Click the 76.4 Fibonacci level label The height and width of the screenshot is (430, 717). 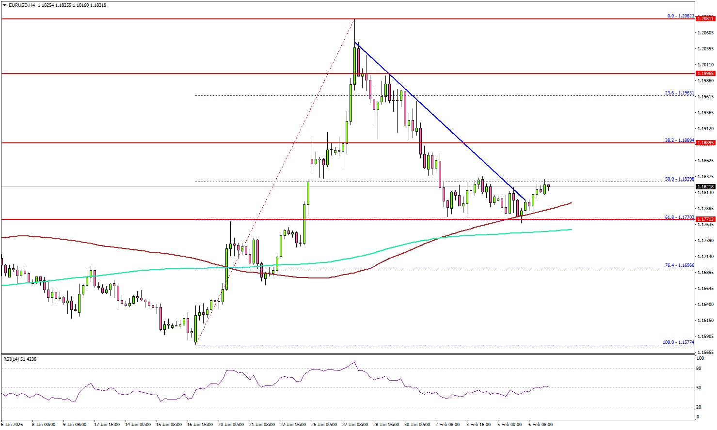[679, 265]
